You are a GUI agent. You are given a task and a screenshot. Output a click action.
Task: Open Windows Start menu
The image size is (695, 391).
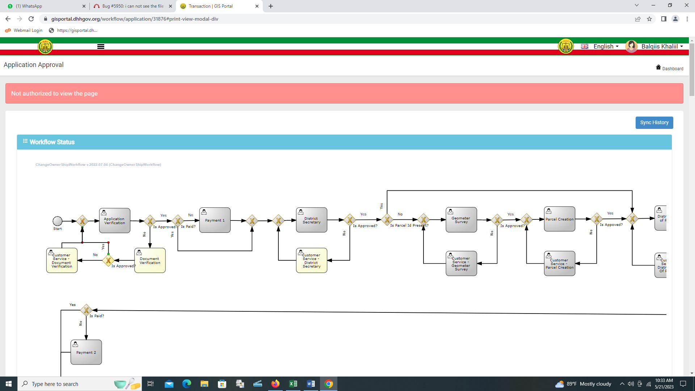click(x=9, y=384)
